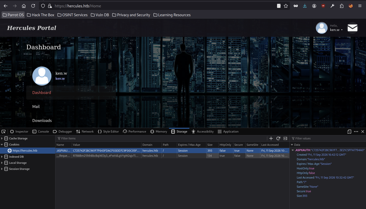Viewport: 366px width, 209px height.
Task: Open the Downloads link in sidebar
Action: tap(42, 121)
